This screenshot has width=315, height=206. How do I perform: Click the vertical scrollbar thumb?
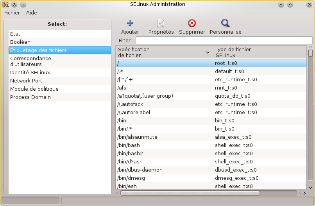310,54
